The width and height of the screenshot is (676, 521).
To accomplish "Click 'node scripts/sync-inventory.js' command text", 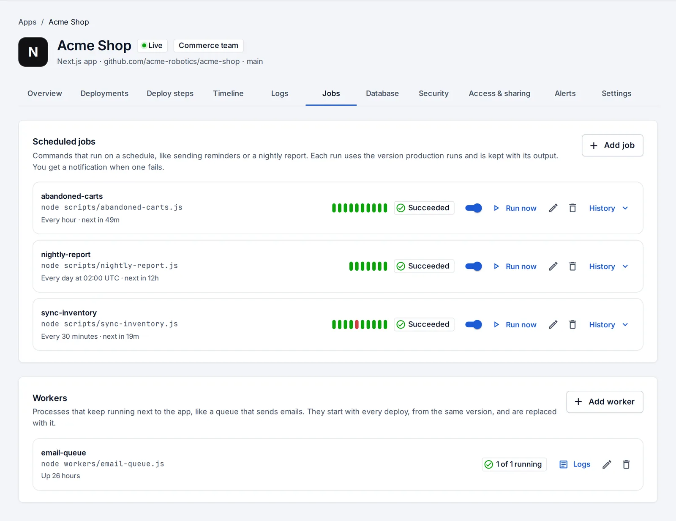I will 109,324.
